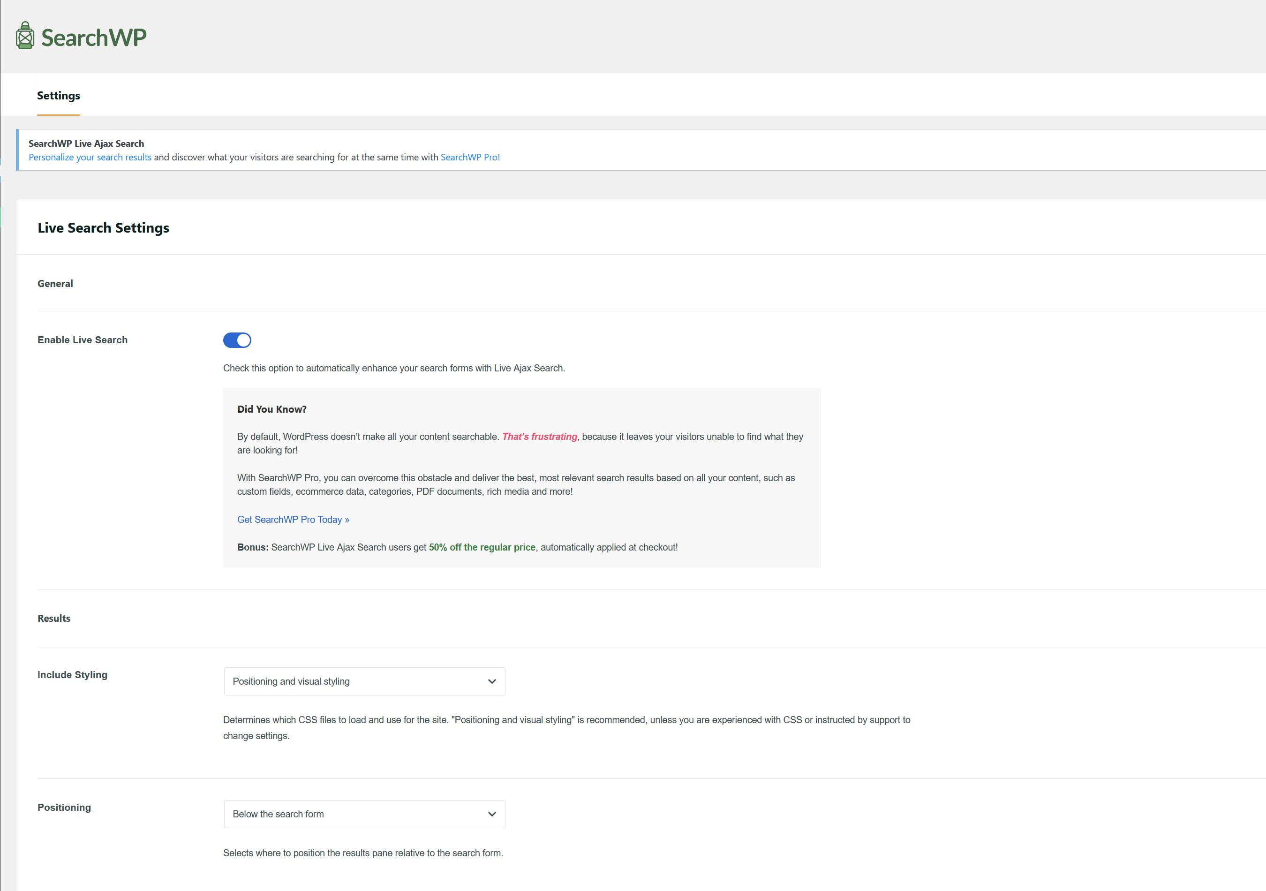Change 'Below the search form' selection
The width and height of the screenshot is (1266, 891).
click(364, 814)
